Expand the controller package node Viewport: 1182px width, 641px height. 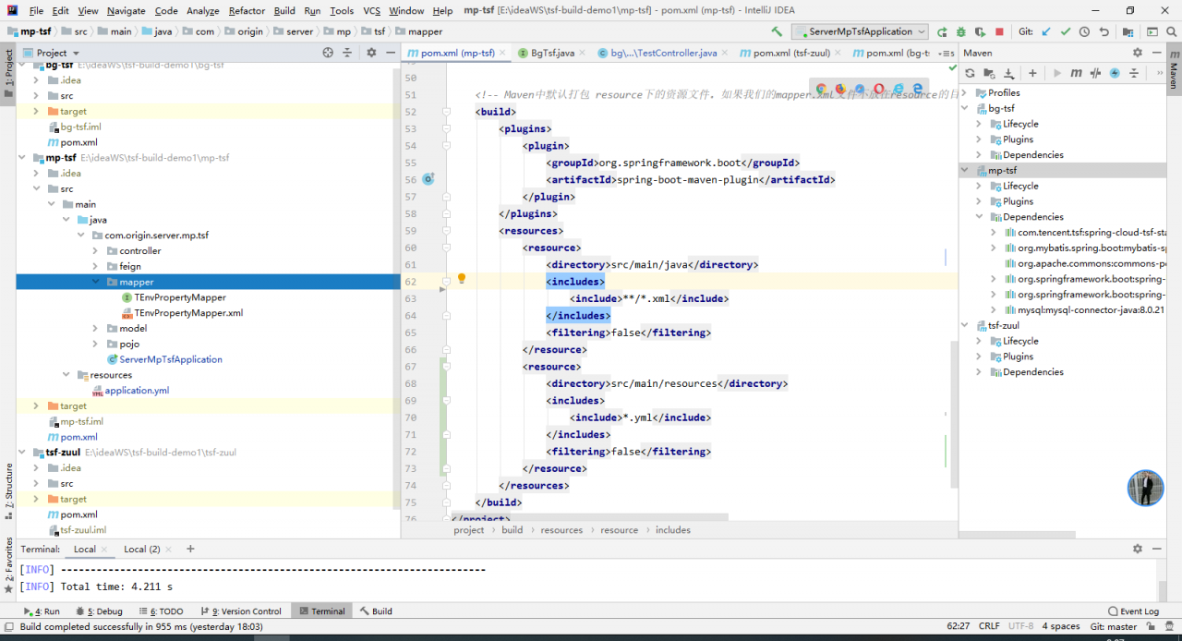tap(95, 250)
